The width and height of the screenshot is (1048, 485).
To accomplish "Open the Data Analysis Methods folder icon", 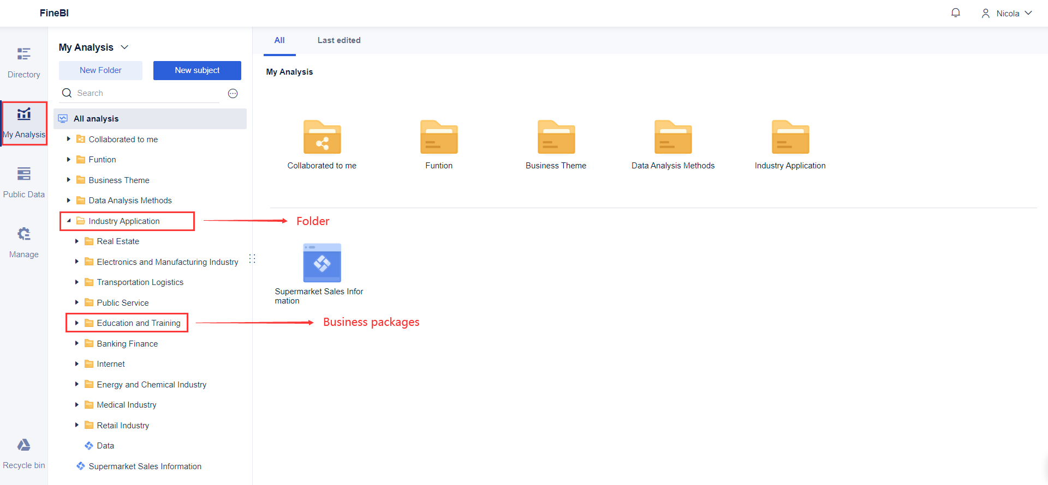I will (673, 137).
